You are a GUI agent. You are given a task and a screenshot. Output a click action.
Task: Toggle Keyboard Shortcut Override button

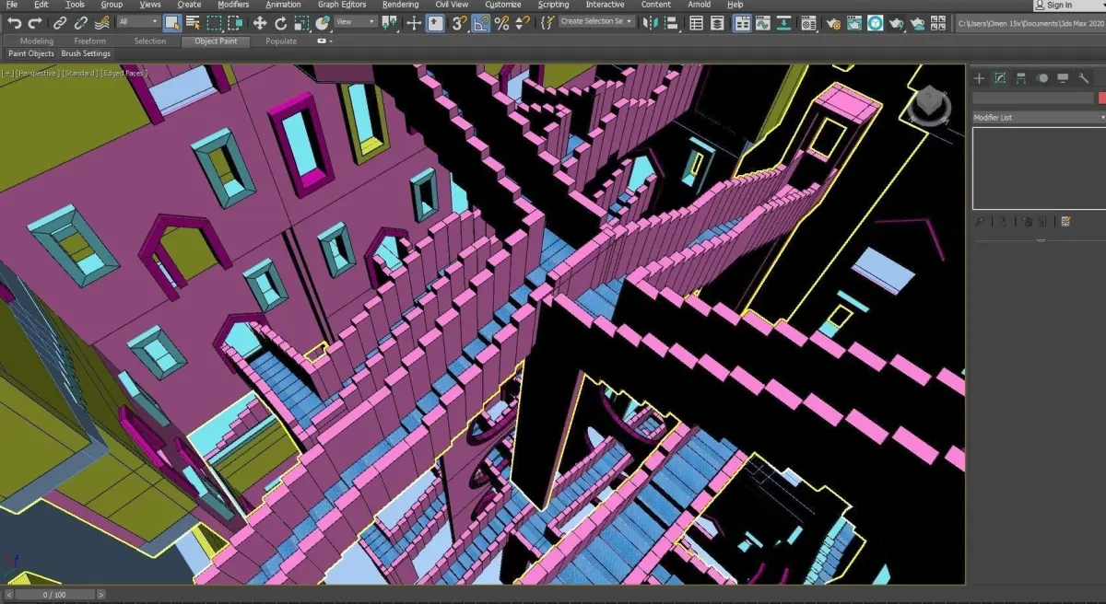pyautogui.click(x=435, y=23)
